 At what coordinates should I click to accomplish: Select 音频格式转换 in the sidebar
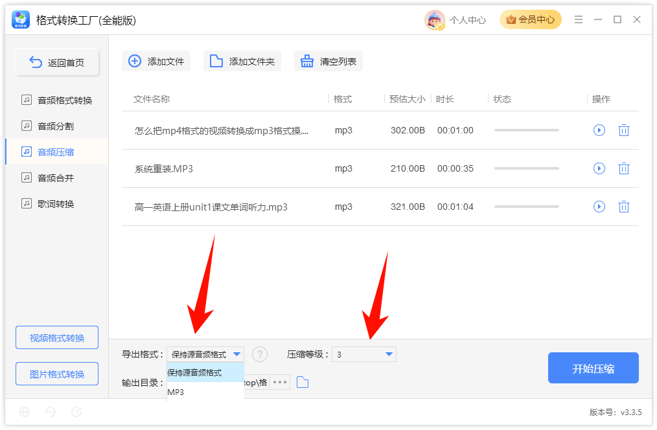pyautogui.click(x=56, y=100)
